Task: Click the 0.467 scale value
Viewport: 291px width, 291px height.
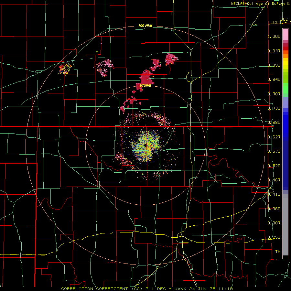Action: (274, 180)
